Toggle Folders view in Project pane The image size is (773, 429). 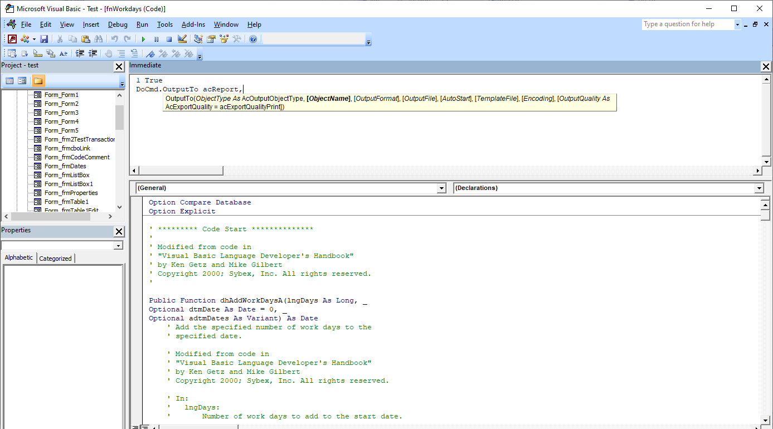pos(38,81)
